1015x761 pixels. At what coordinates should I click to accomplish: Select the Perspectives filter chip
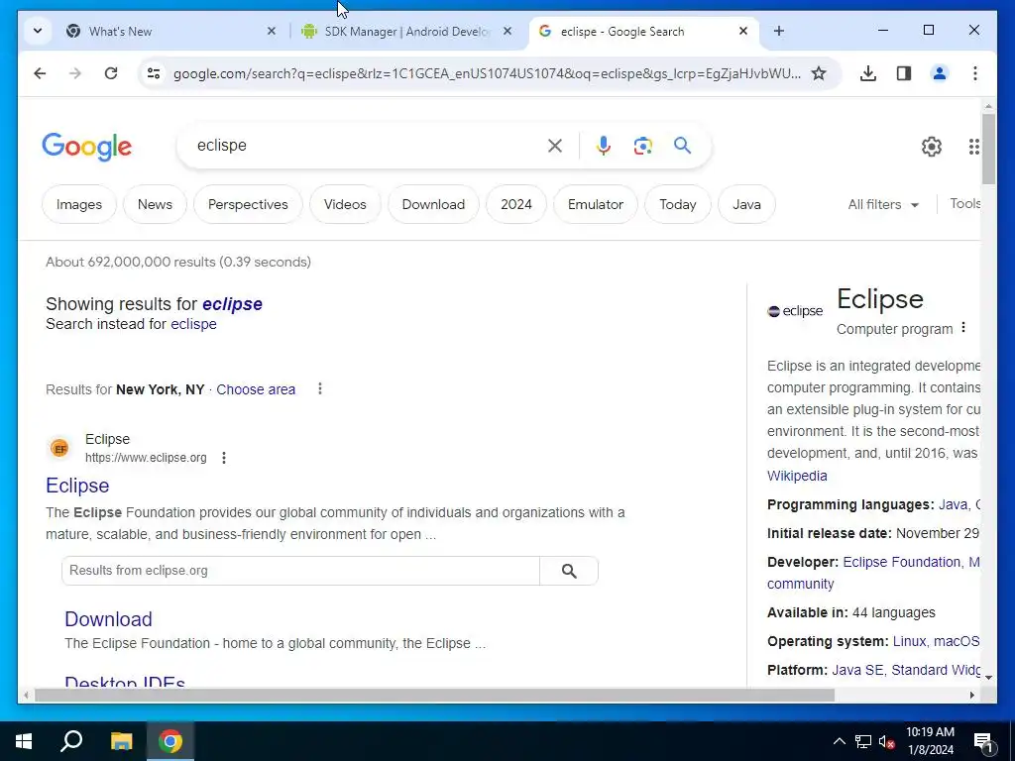[248, 204]
